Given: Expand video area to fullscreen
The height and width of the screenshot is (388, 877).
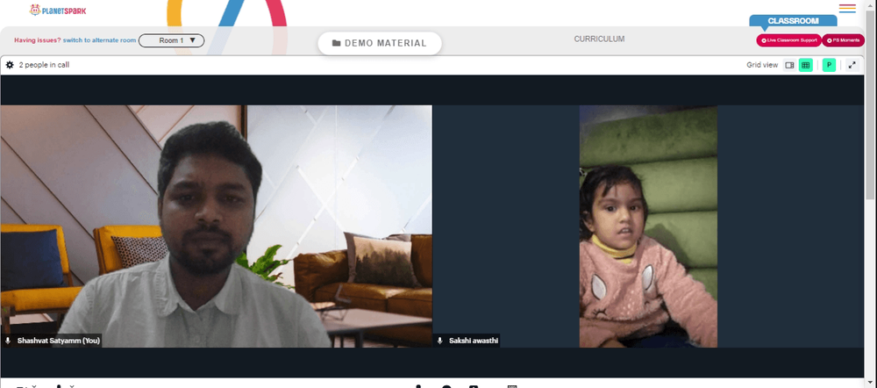Looking at the screenshot, I should click(x=852, y=65).
